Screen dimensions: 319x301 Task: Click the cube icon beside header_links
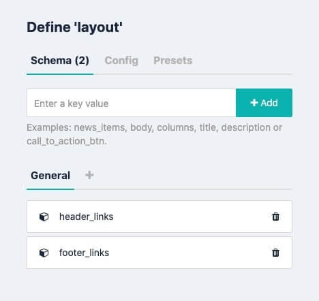(44, 217)
